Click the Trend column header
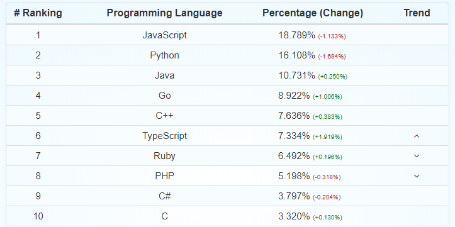 (417, 13)
